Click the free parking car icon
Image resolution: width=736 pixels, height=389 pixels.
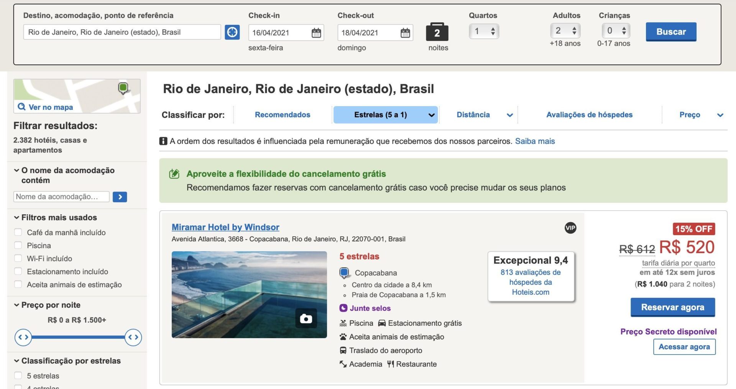(382, 323)
